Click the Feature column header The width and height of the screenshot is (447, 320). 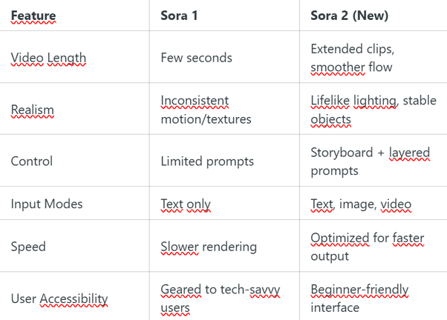point(33,16)
